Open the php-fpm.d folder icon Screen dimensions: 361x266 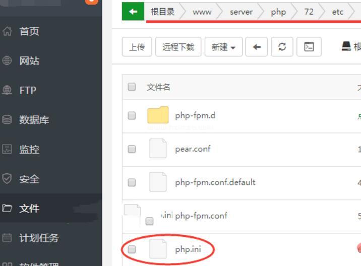pos(158,115)
